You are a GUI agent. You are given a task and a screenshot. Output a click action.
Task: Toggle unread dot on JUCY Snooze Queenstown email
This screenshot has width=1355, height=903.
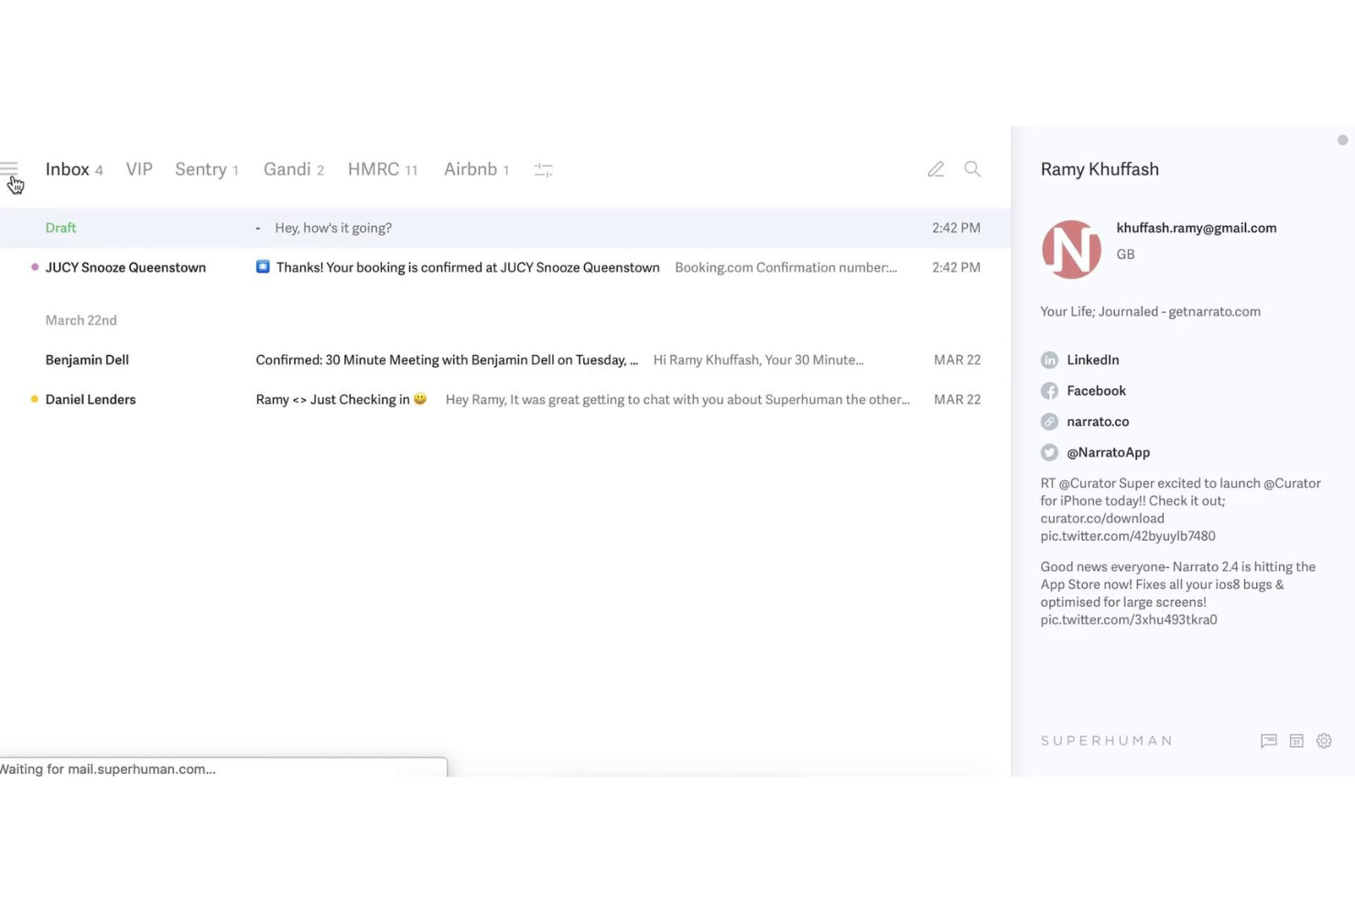tap(34, 265)
